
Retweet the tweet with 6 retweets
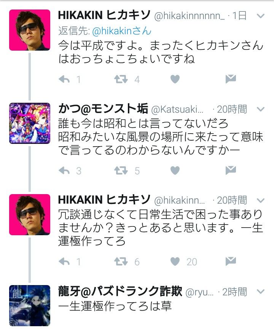click(121, 261)
